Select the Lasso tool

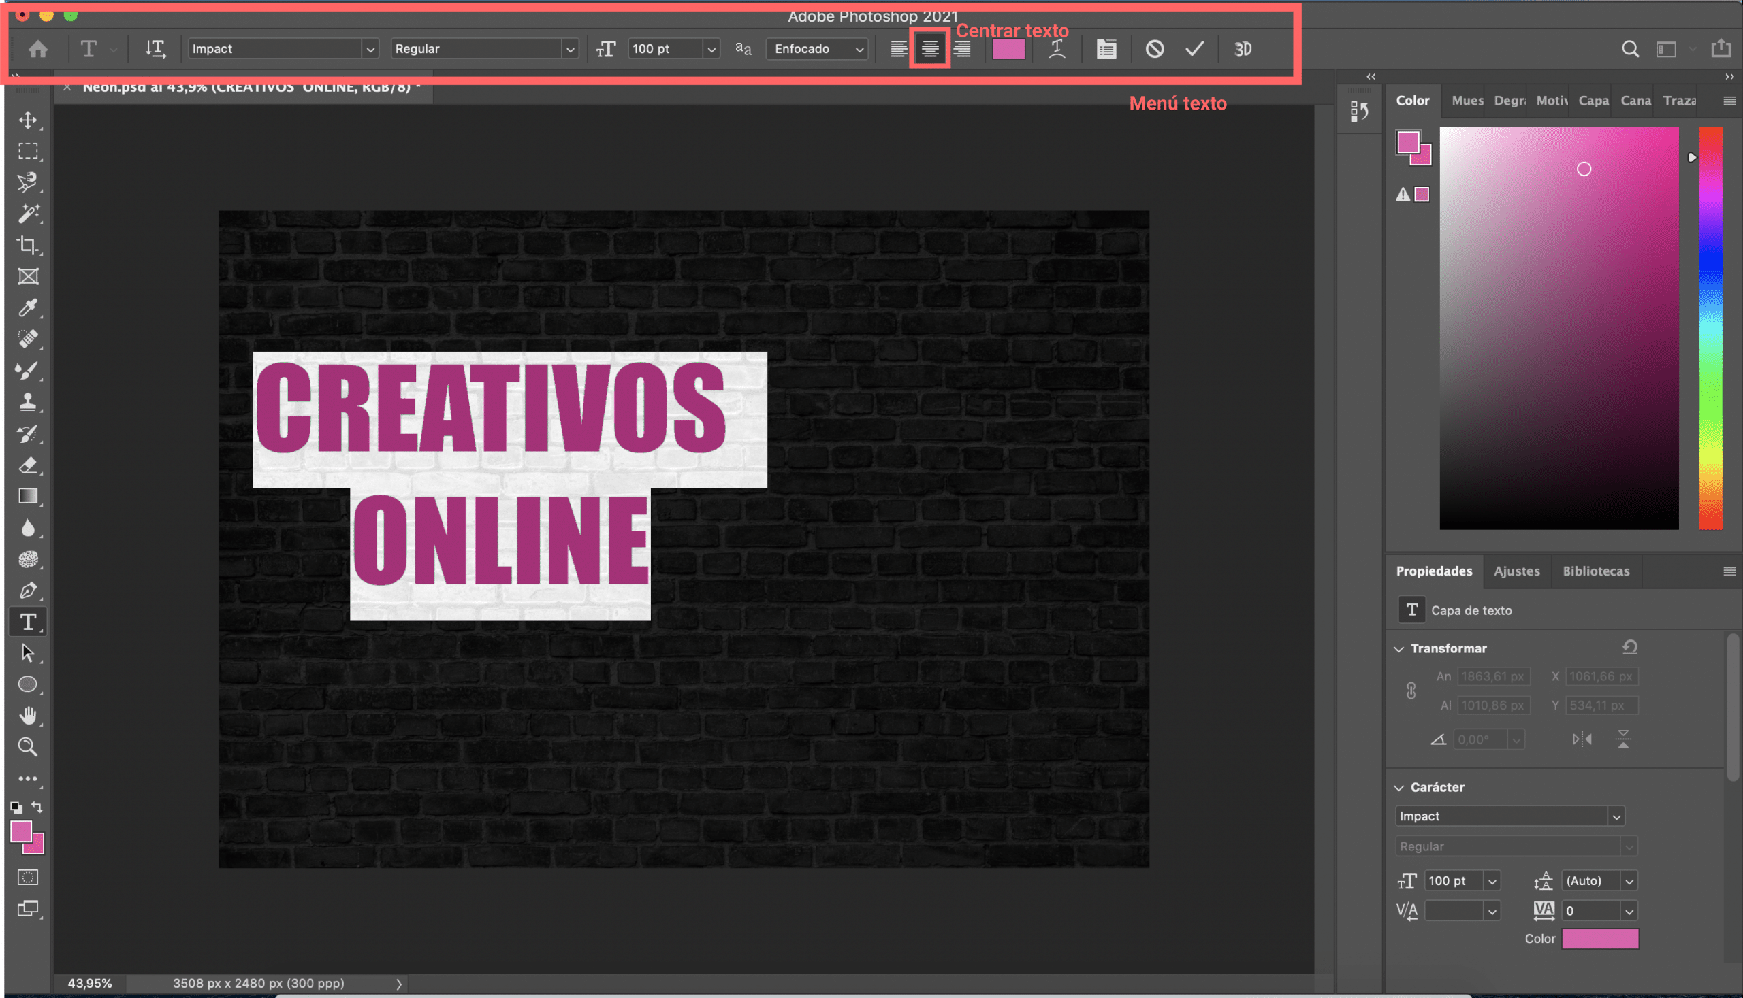pos(28,182)
